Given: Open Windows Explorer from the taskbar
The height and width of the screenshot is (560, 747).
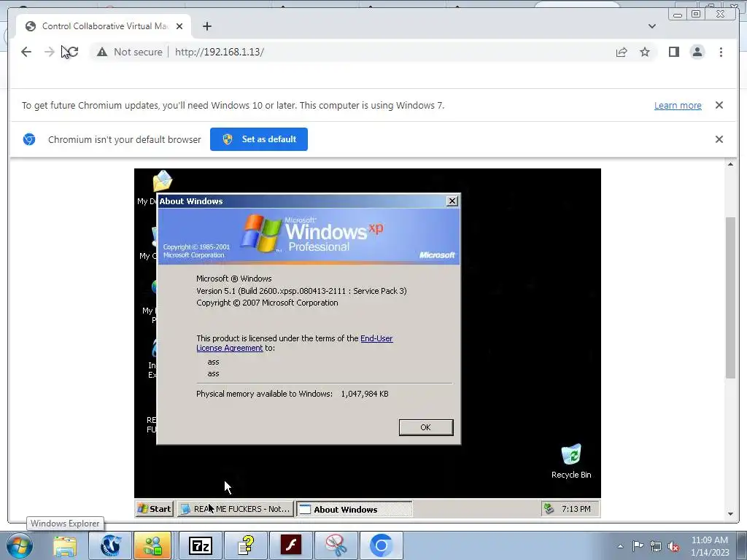Looking at the screenshot, I should point(65,545).
